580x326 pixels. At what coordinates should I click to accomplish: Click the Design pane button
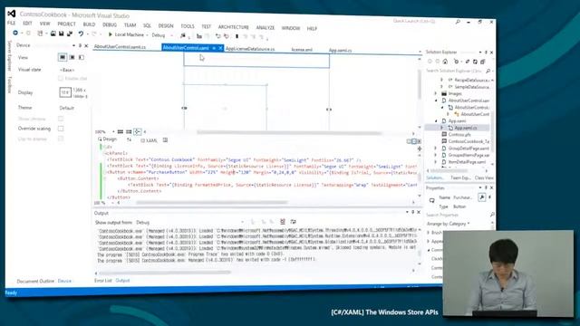tap(107, 139)
